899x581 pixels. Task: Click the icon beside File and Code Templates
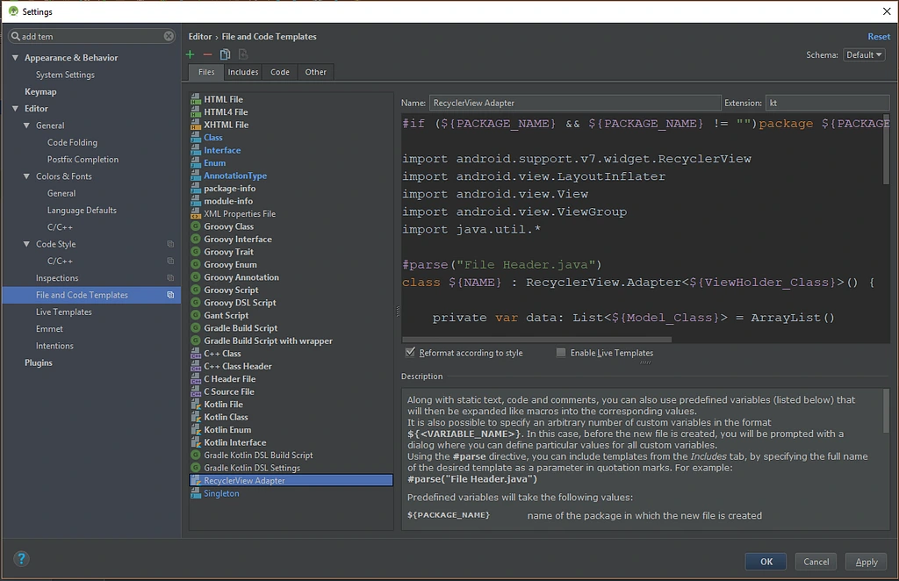pyautogui.click(x=170, y=295)
